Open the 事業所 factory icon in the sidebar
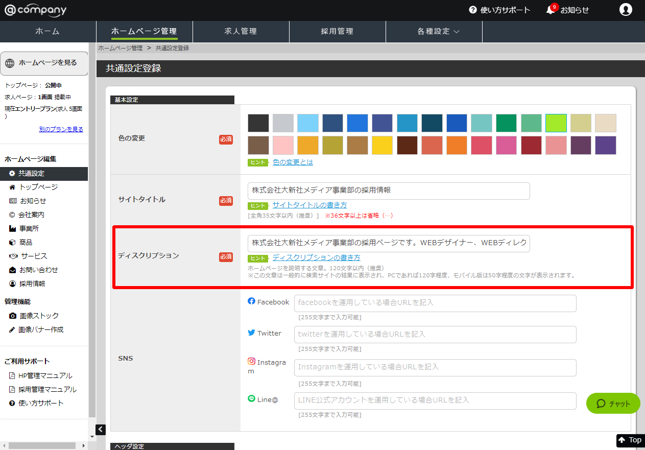Image resolution: width=645 pixels, height=450 pixels. tap(13, 229)
